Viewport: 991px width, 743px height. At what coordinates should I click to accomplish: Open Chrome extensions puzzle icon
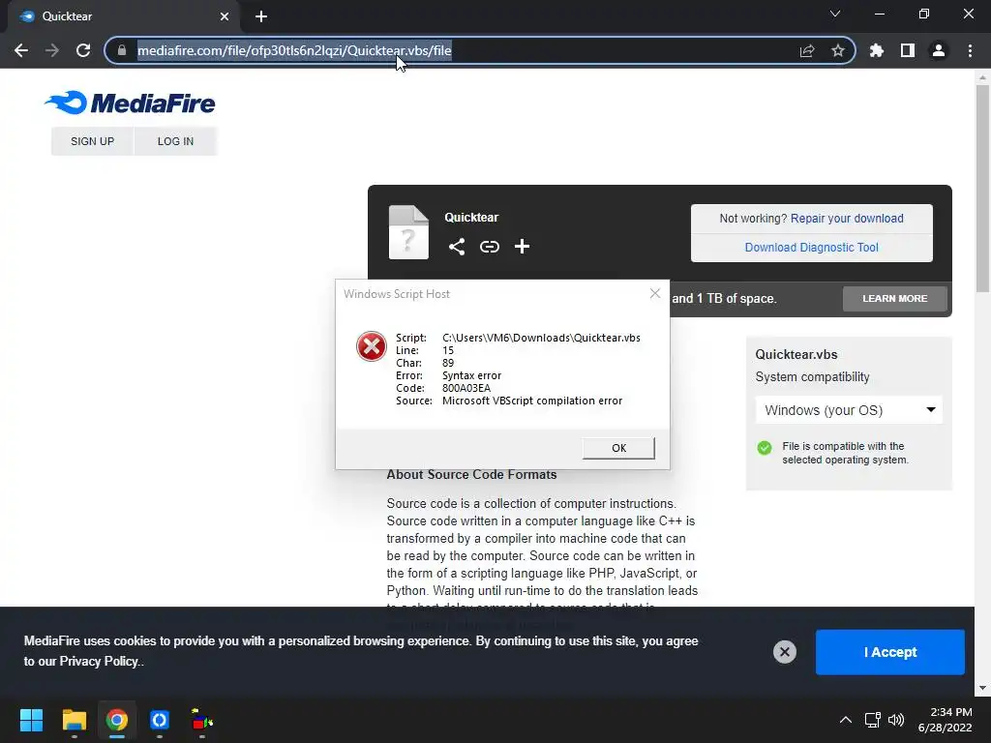(877, 50)
